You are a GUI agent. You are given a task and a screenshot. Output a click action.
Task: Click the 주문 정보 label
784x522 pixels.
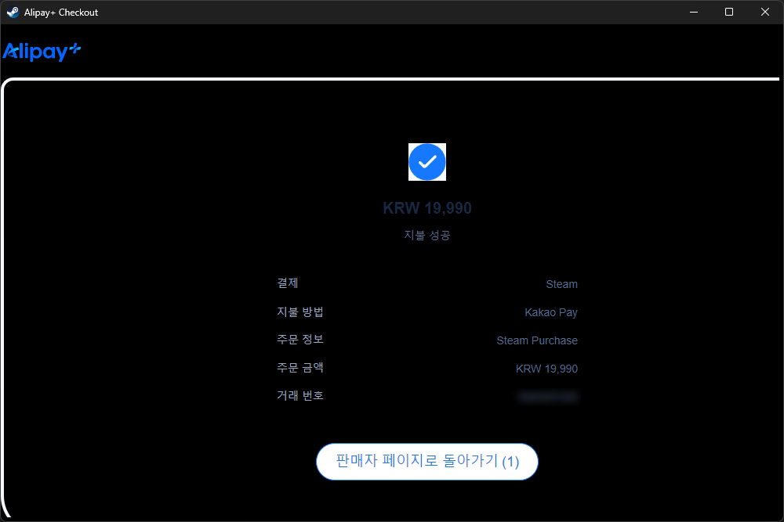point(300,340)
